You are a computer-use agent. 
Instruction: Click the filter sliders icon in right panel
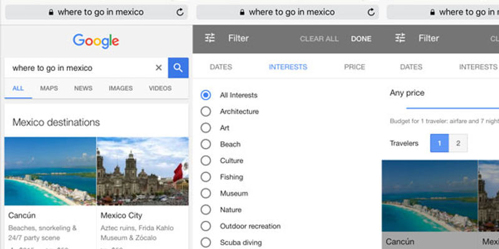400,38
